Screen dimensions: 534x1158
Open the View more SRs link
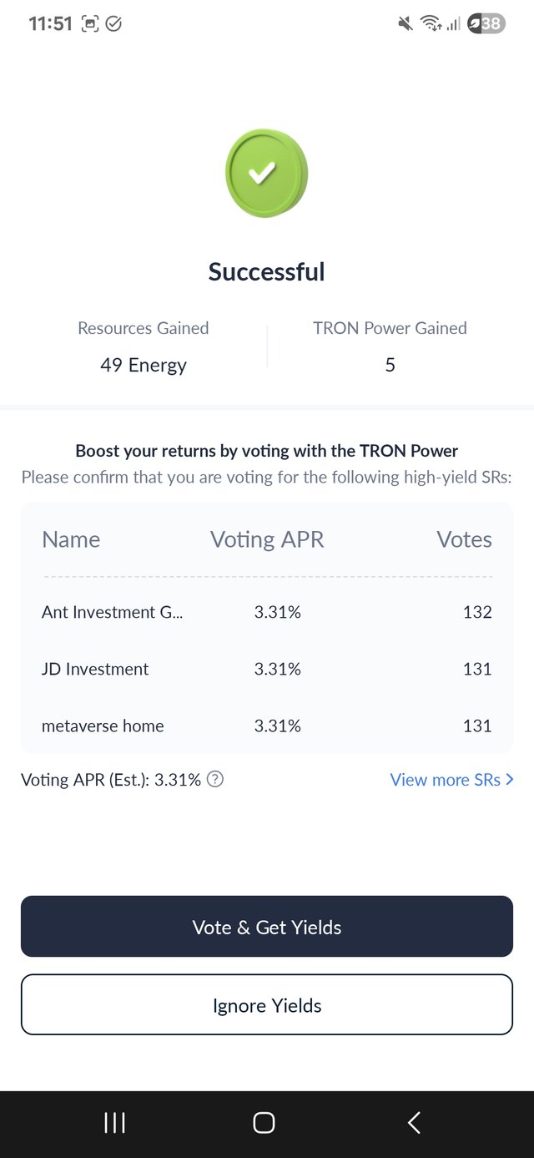[x=451, y=780]
